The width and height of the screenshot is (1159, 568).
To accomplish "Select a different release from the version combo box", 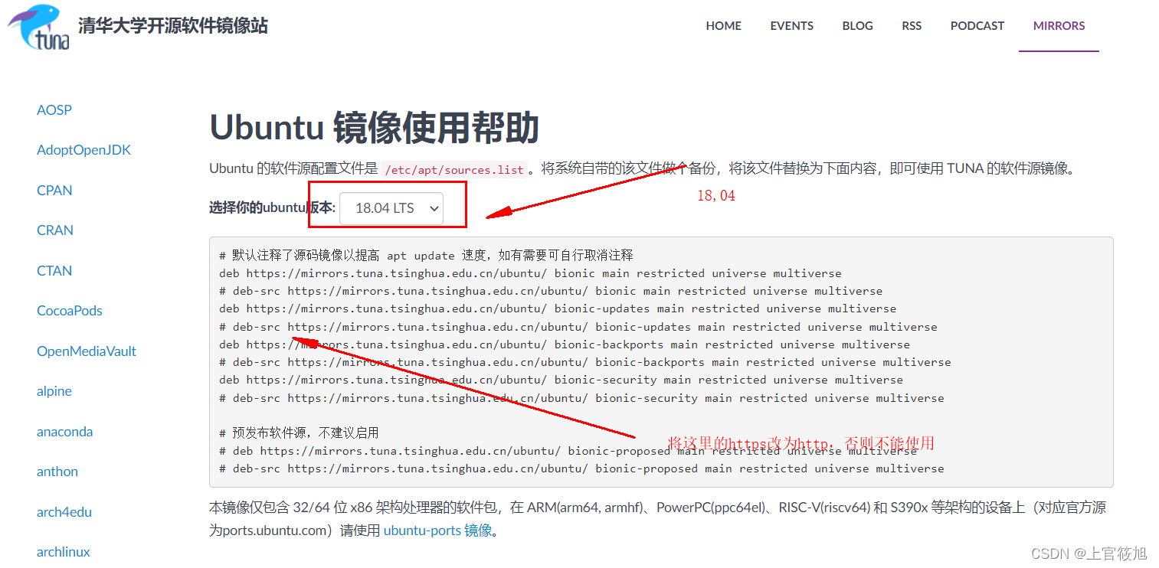I will click(x=391, y=207).
